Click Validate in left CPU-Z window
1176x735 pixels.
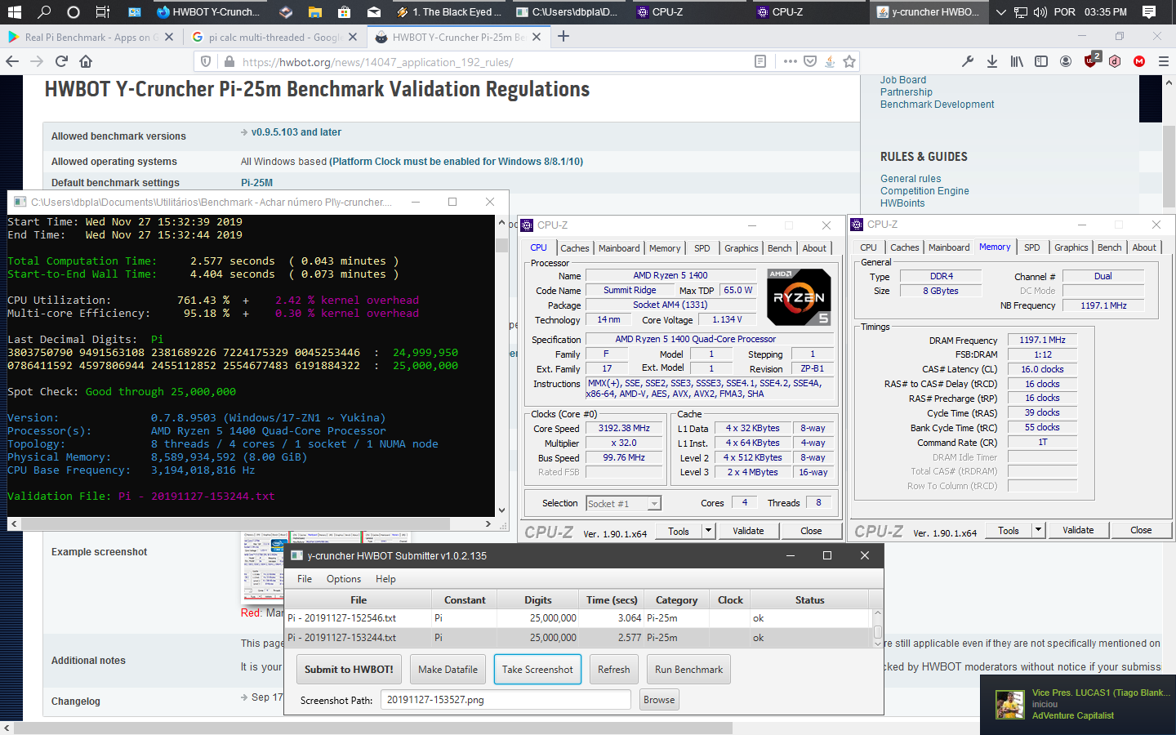pyautogui.click(x=748, y=531)
